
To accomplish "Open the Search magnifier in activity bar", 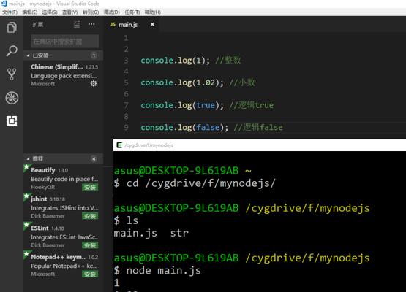I will point(12,50).
